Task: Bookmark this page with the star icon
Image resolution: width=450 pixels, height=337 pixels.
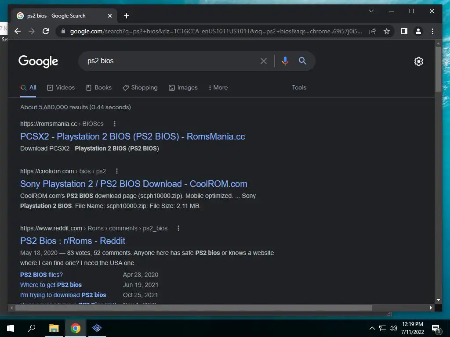Action: 387,31
